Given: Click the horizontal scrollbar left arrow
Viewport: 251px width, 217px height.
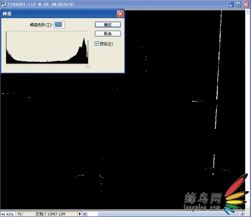Looking at the screenshot, I should tap(85, 214).
